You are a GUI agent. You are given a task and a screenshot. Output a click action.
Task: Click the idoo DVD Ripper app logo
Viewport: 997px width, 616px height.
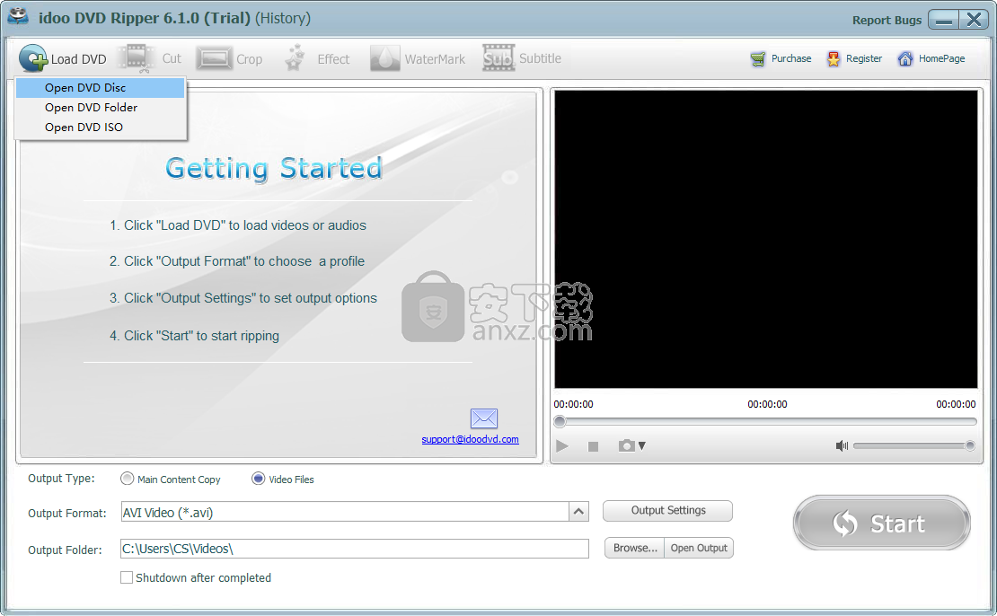pyautogui.click(x=19, y=16)
